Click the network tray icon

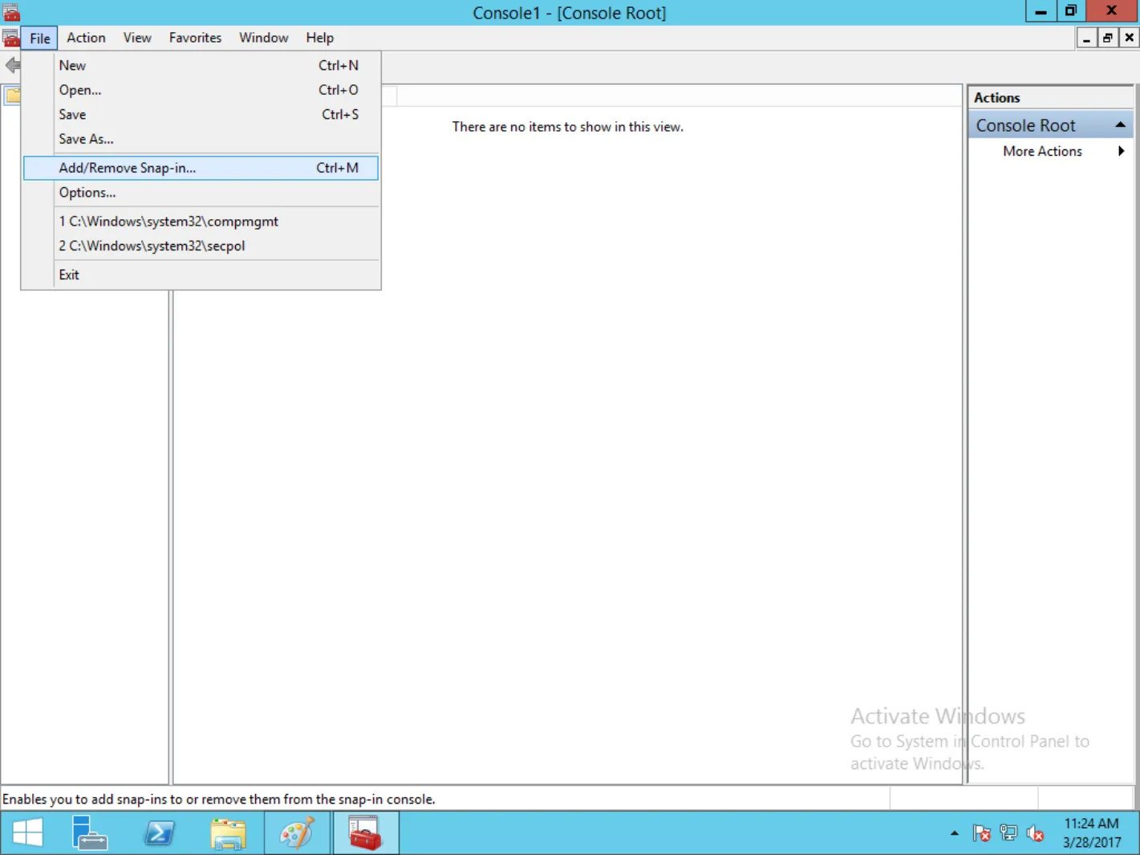pos(1008,833)
